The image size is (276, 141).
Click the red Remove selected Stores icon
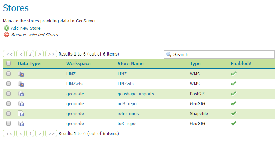pos(7,35)
